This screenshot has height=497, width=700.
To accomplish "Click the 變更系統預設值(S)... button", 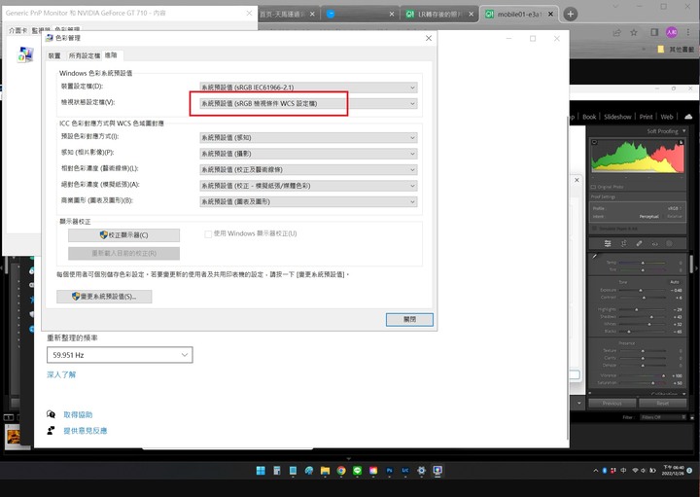I will coord(104,297).
